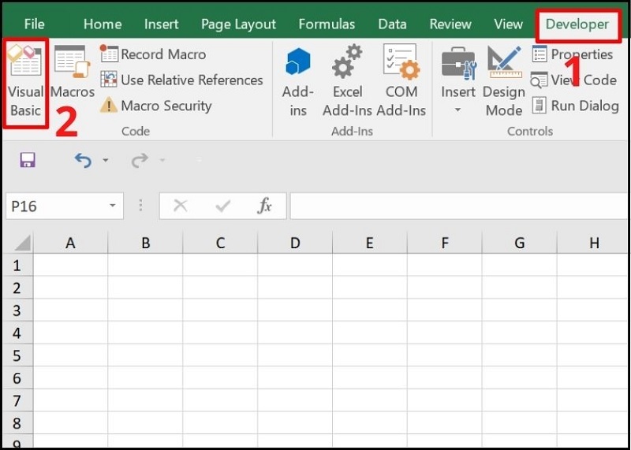The width and height of the screenshot is (631, 450).
Task: Go to the Formulas tab
Action: click(328, 24)
